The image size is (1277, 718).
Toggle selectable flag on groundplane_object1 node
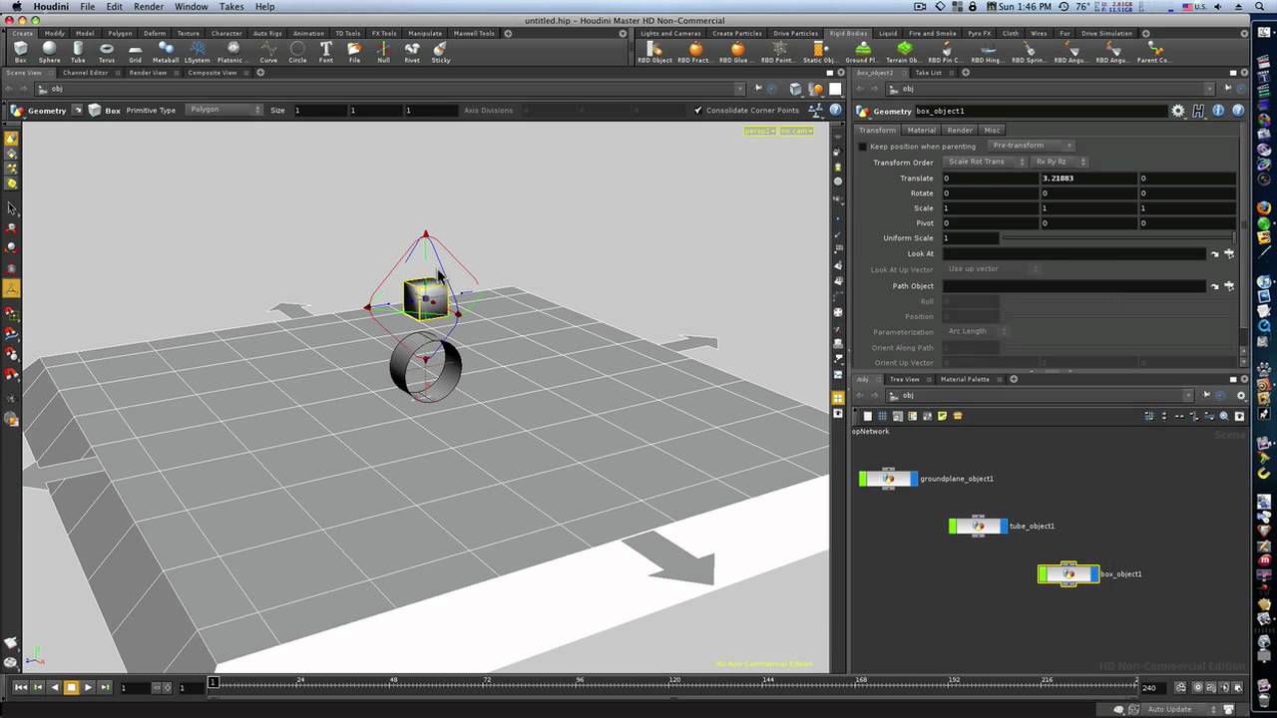[x=863, y=479]
